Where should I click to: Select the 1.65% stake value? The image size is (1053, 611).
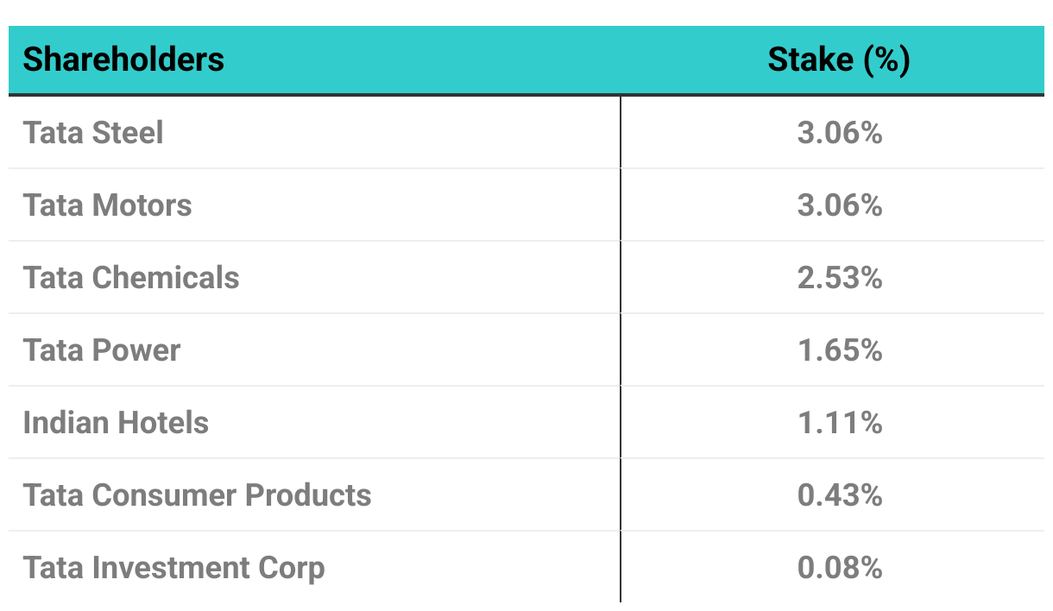[839, 350]
